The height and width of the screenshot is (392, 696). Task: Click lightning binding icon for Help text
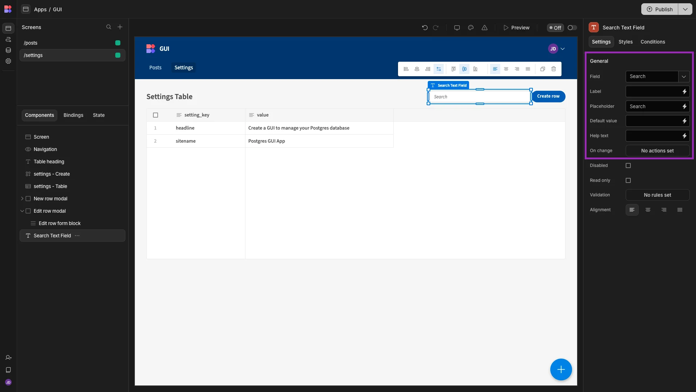[684, 136]
